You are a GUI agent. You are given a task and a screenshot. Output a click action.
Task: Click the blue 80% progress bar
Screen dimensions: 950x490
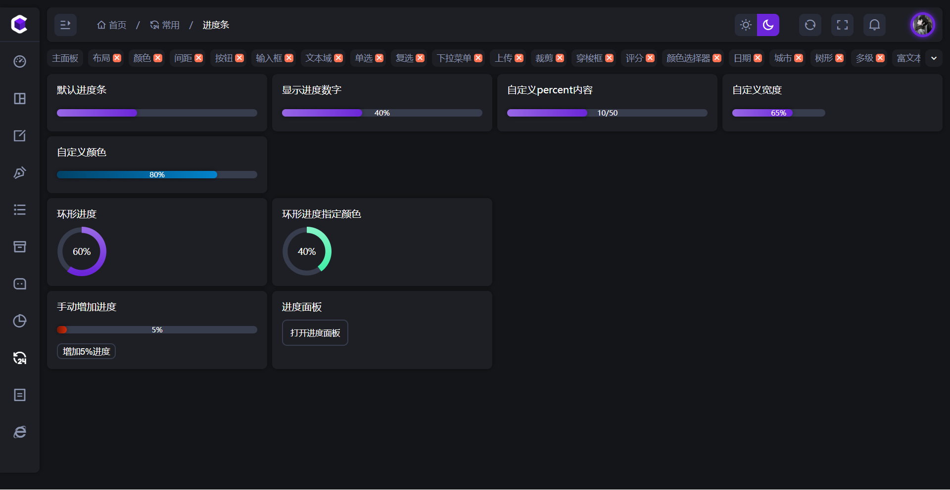tap(157, 175)
